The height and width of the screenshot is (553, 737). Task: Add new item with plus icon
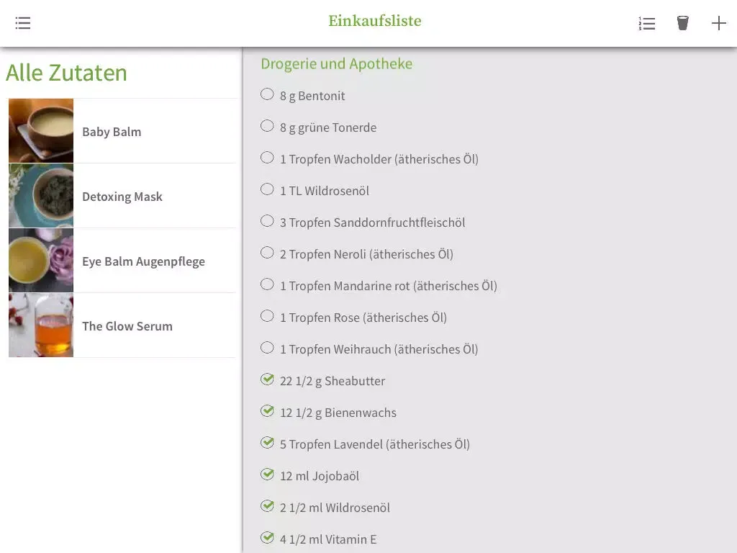(x=719, y=23)
